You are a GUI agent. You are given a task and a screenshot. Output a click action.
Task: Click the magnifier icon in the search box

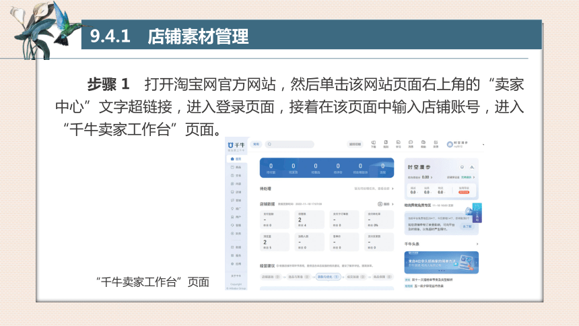click(x=269, y=144)
